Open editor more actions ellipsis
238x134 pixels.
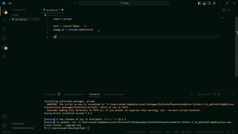pyautogui.click(x=234, y=10)
